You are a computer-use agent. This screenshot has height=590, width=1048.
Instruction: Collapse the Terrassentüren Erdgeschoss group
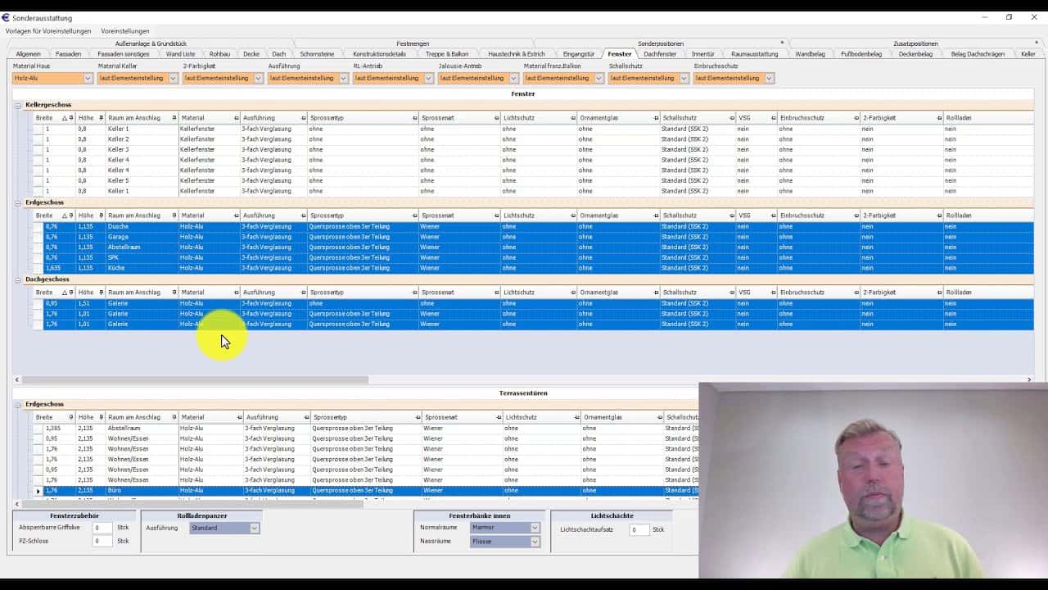[18, 405]
